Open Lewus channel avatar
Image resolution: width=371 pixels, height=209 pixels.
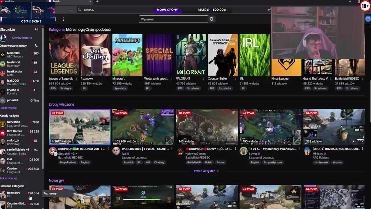pyautogui.click(x=243, y=151)
